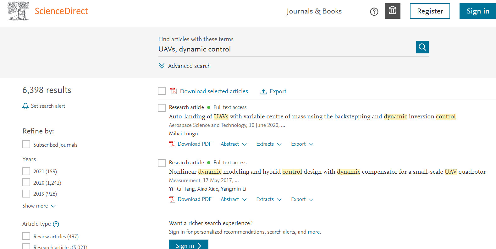The width and height of the screenshot is (496, 249).
Task: Check the 2019 (926) year filter
Action: pos(26,193)
